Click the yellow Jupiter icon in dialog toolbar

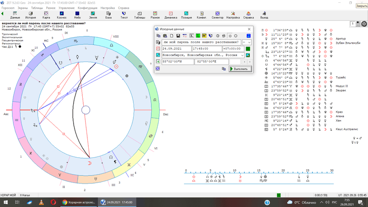coord(205,35)
